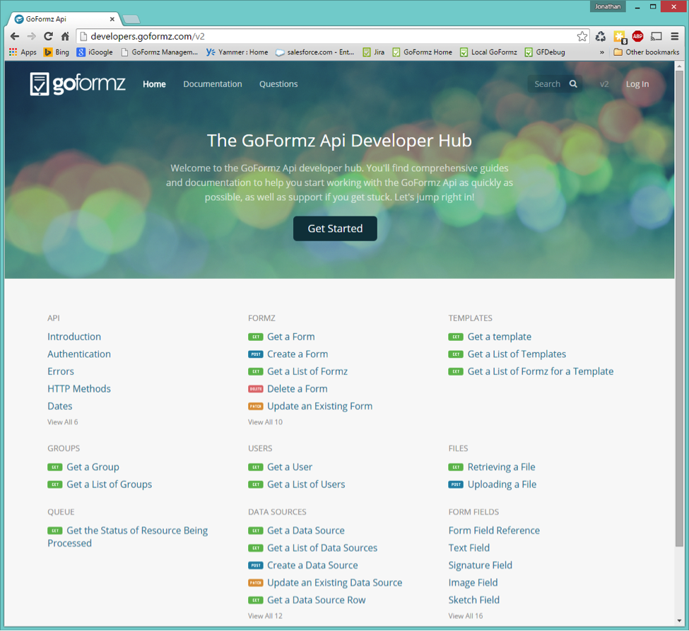The width and height of the screenshot is (689, 631).
Task: Open the yellow puzzle extension icon
Action: 620,37
